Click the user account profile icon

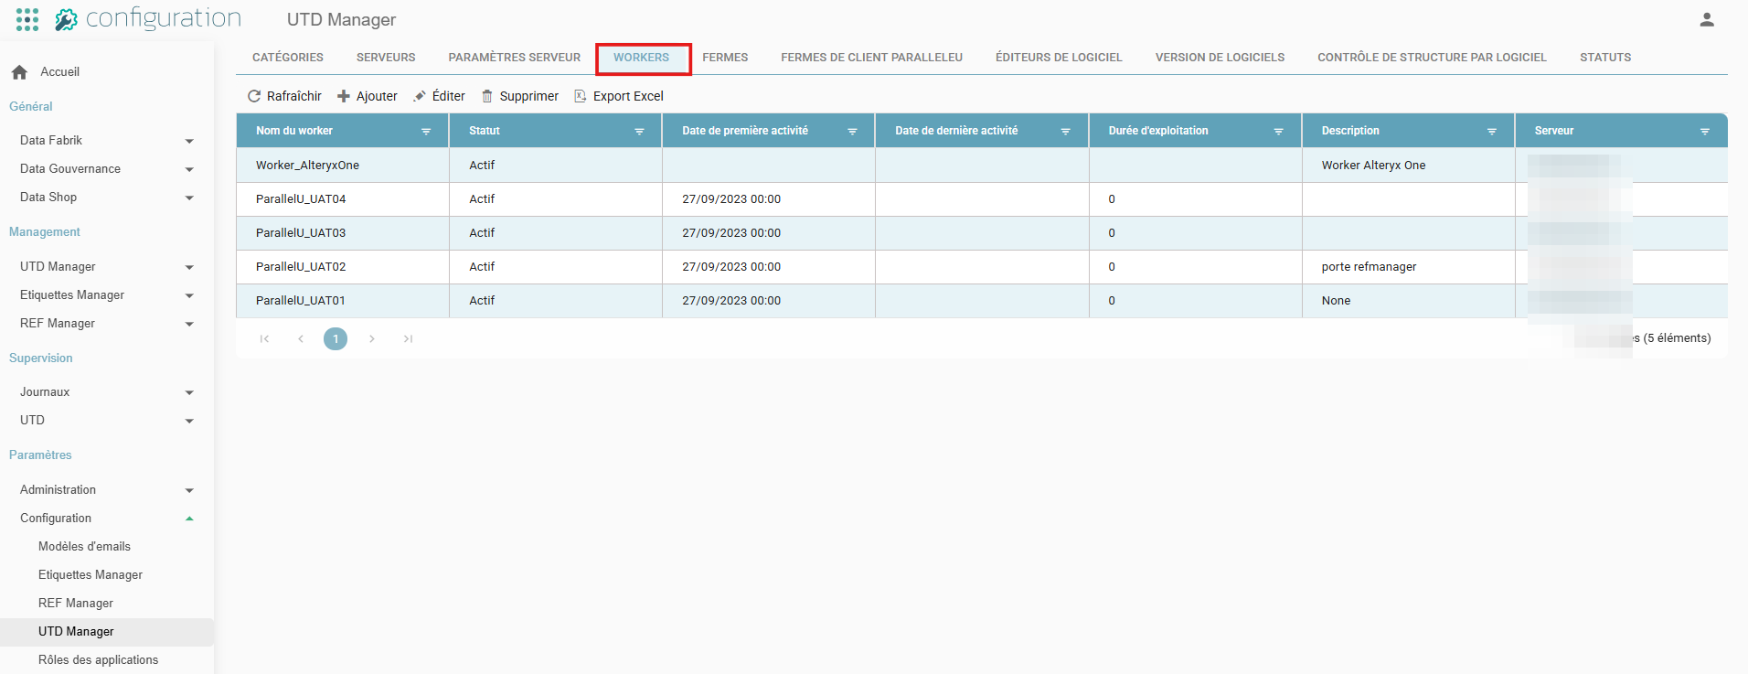point(1707,19)
